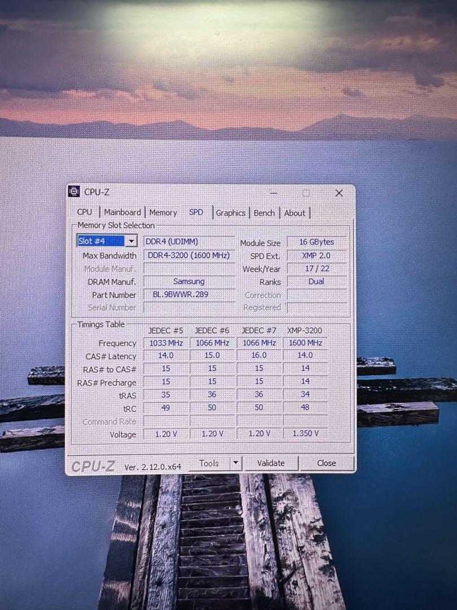Select the Samsung DRAM manufacturer value

tap(189, 281)
